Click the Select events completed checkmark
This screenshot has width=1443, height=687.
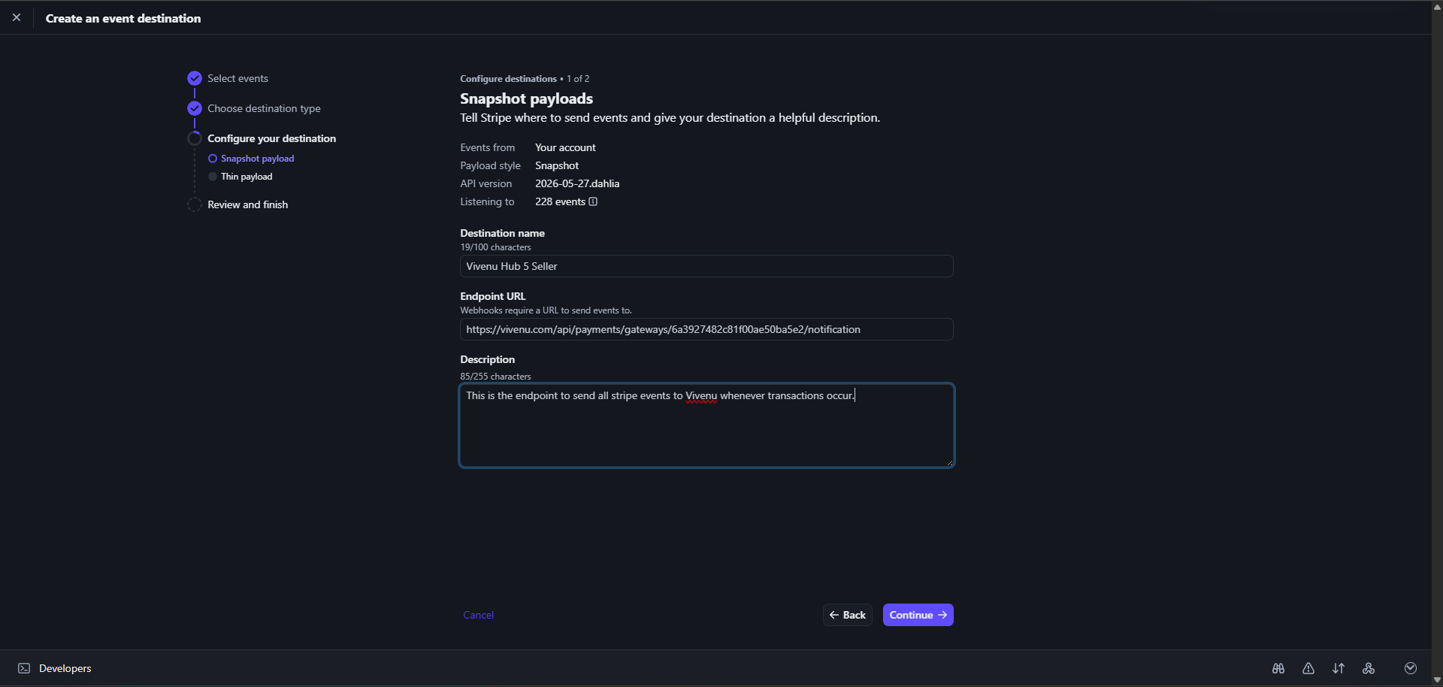(x=195, y=78)
